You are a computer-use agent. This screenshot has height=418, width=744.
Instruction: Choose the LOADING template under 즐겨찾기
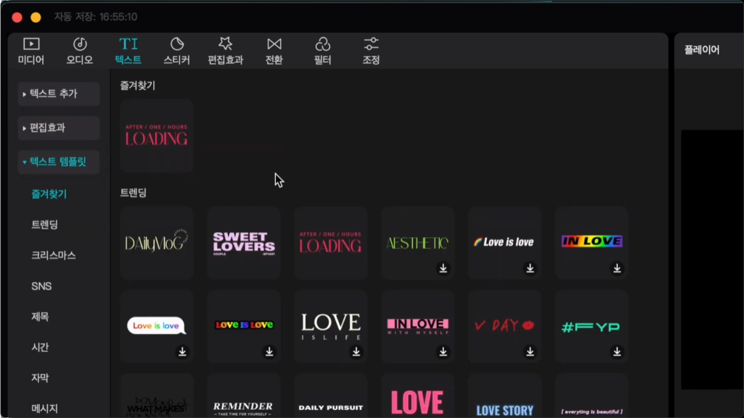(x=157, y=135)
